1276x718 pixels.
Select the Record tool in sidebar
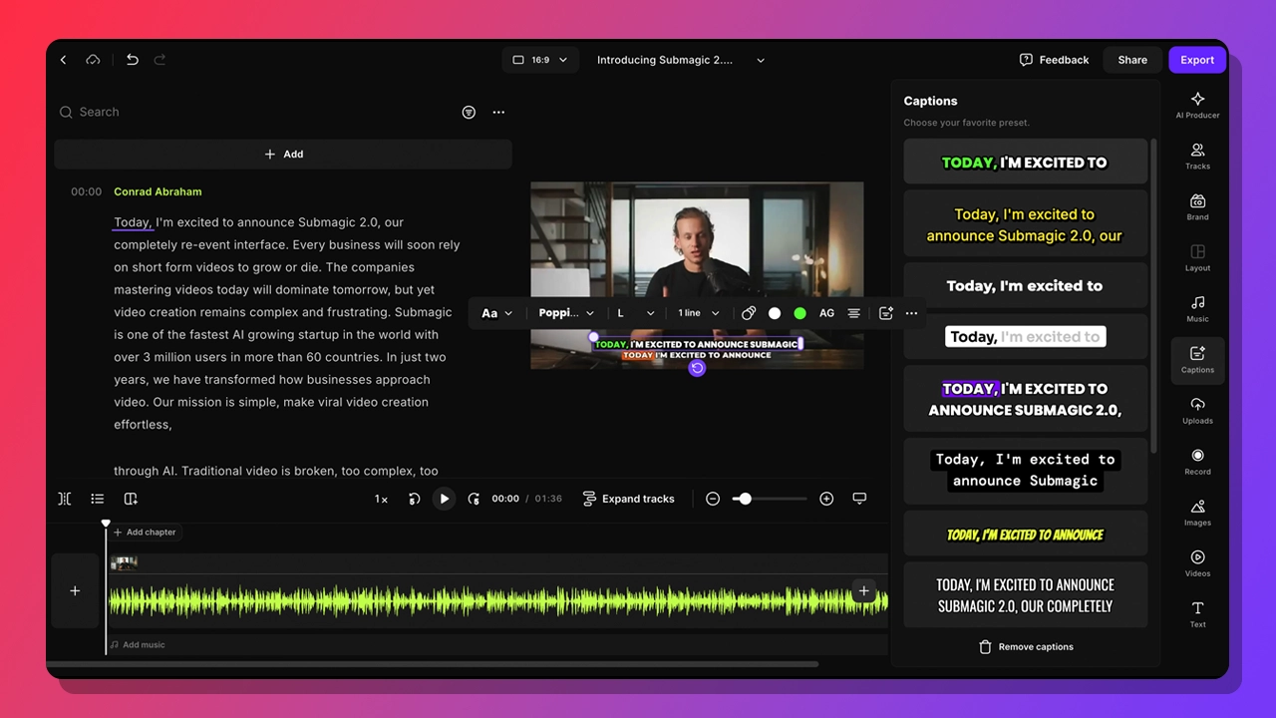(1197, 463)
